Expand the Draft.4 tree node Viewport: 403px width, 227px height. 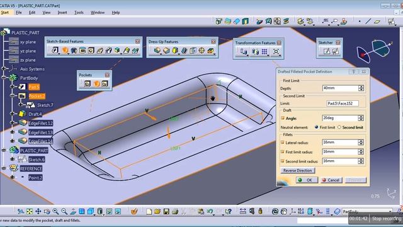13,113
